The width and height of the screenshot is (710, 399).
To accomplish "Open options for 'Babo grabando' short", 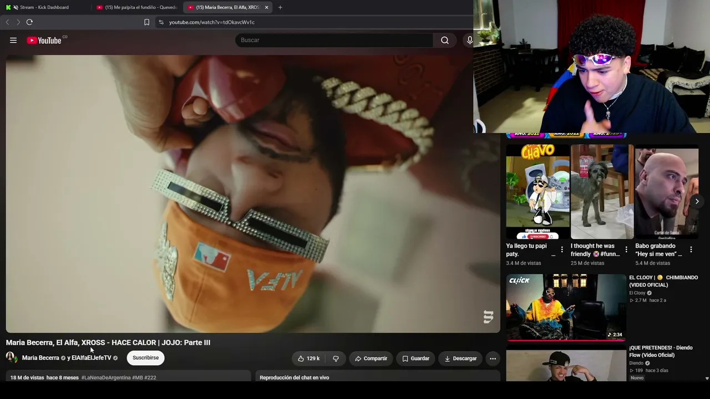I will 691,249.
